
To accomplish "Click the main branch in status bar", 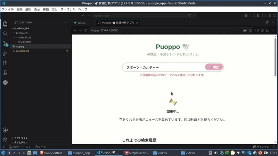I will [x=14, y=147].
